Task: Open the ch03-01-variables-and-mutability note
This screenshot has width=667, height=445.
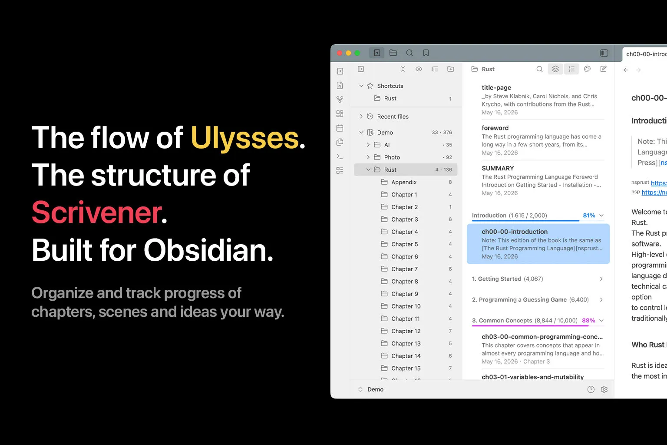Action: (x=538, y=376)
